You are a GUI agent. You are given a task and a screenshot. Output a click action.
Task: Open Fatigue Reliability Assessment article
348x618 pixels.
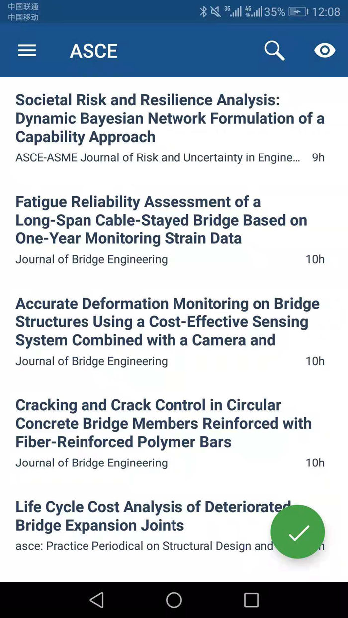click(162, 220)
